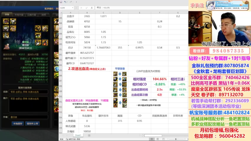251x141 pixels.
Task: Select the 制式武器 value 5336
Action: tap(87, 126)
